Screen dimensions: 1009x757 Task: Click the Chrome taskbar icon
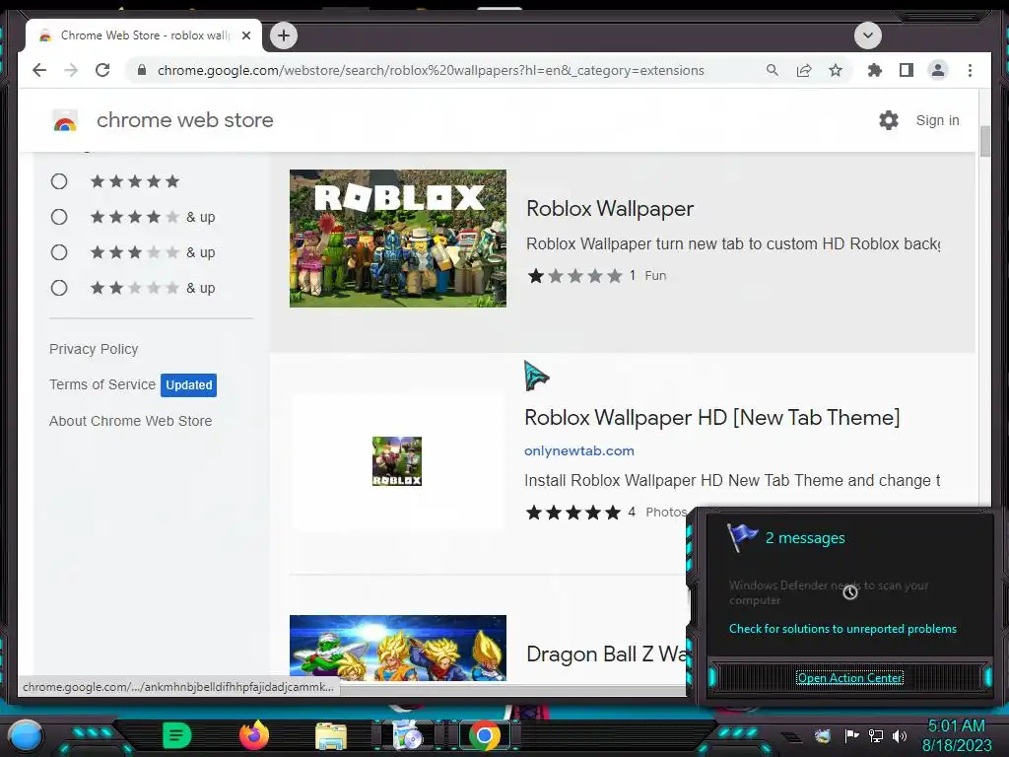485,735
